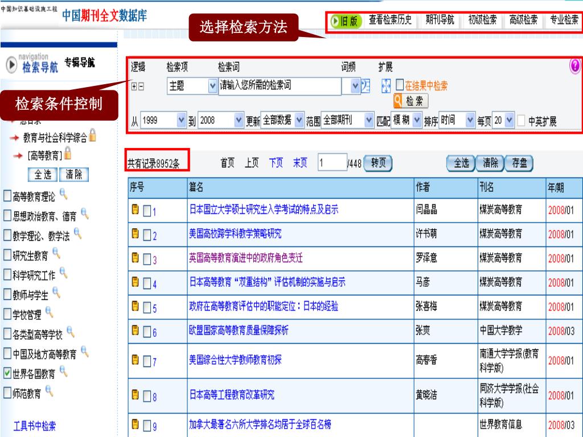Open the 专辑导航 navigation tab
This screenshot has width=583, height=437.
[80, 62]
